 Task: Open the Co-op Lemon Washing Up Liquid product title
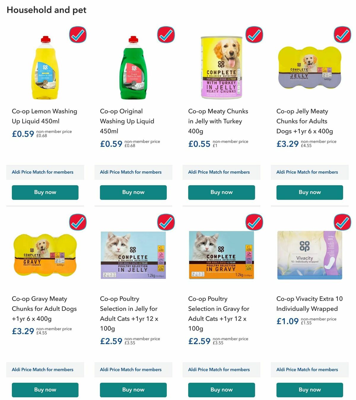pos(44,116)
